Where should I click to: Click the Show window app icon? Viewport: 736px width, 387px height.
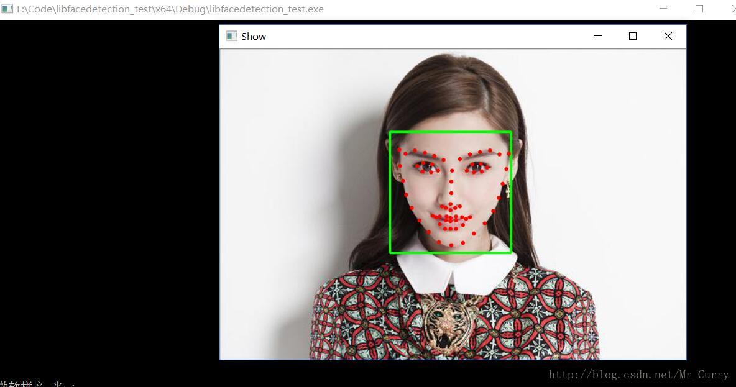[231, 36]
